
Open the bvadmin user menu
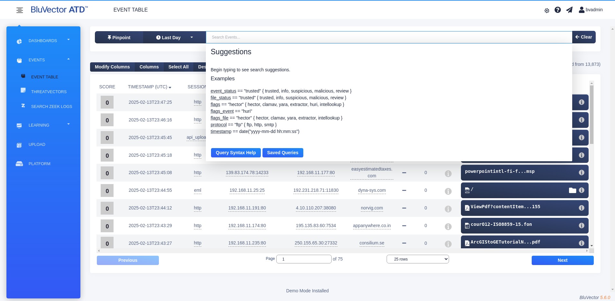coord(591,10)
